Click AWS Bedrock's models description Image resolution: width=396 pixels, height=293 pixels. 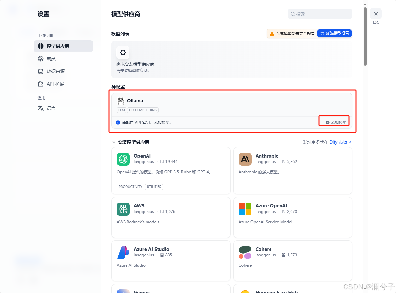click(x=138, y=222)
